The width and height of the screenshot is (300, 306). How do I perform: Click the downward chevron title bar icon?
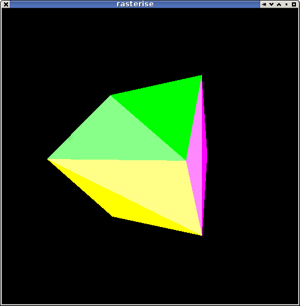pos(271,4)
